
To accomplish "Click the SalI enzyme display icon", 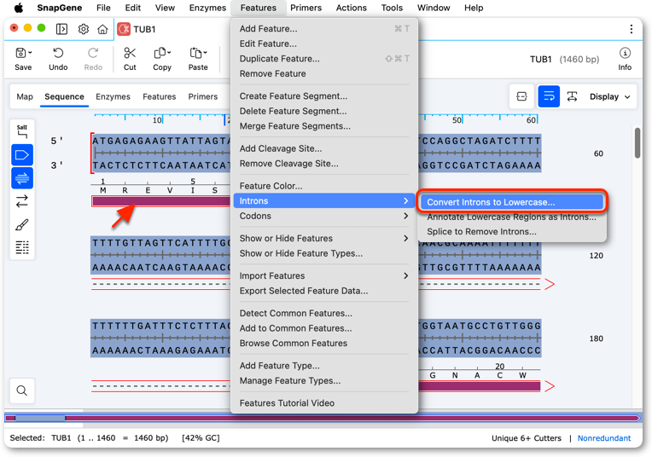I will [x=22, y=131].
